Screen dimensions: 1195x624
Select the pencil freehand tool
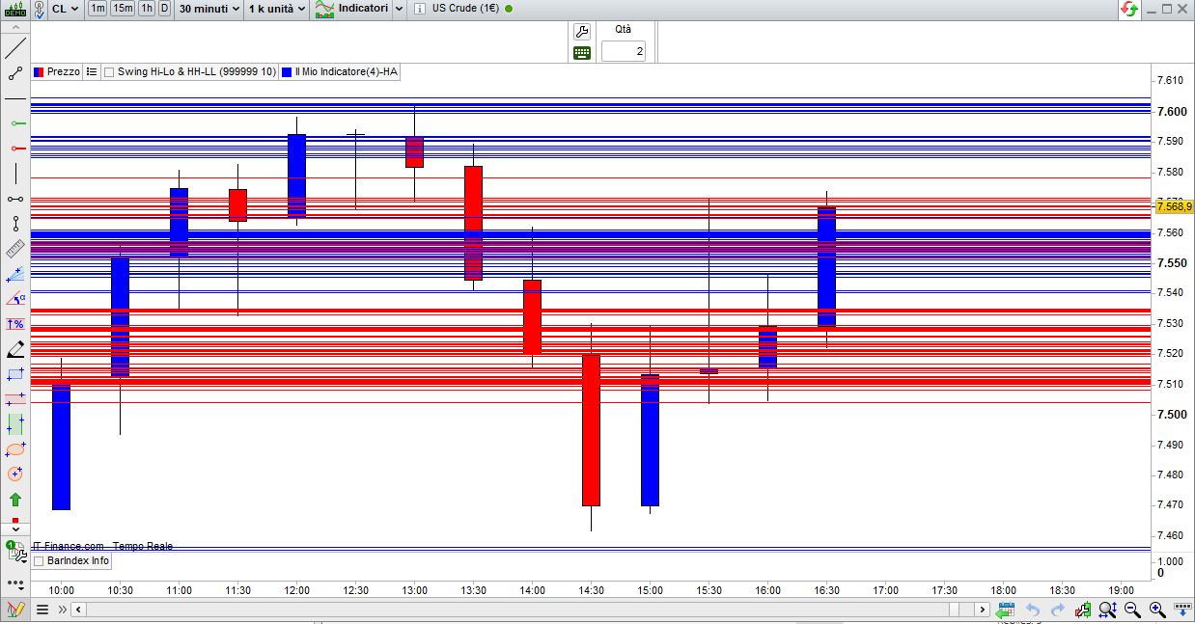(14, 349)
